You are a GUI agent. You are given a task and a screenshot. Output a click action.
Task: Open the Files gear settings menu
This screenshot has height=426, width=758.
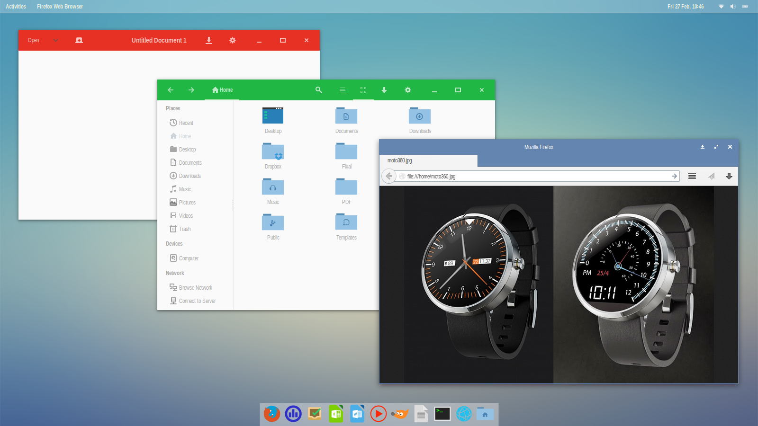408,90
